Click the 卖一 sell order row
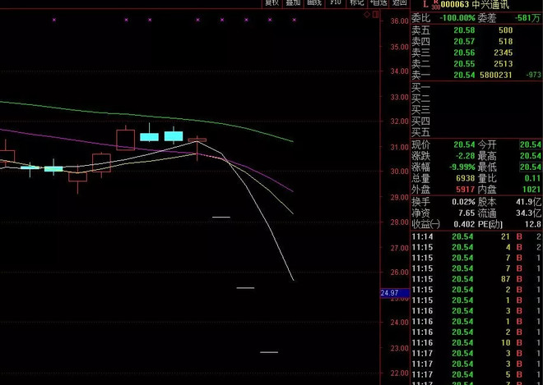 [x=476, y=75]
